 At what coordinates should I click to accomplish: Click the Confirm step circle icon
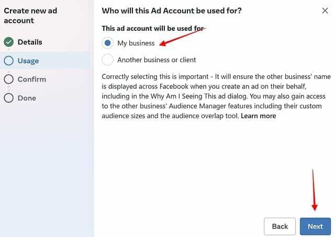pyautogui.click(x=9, y=79)
